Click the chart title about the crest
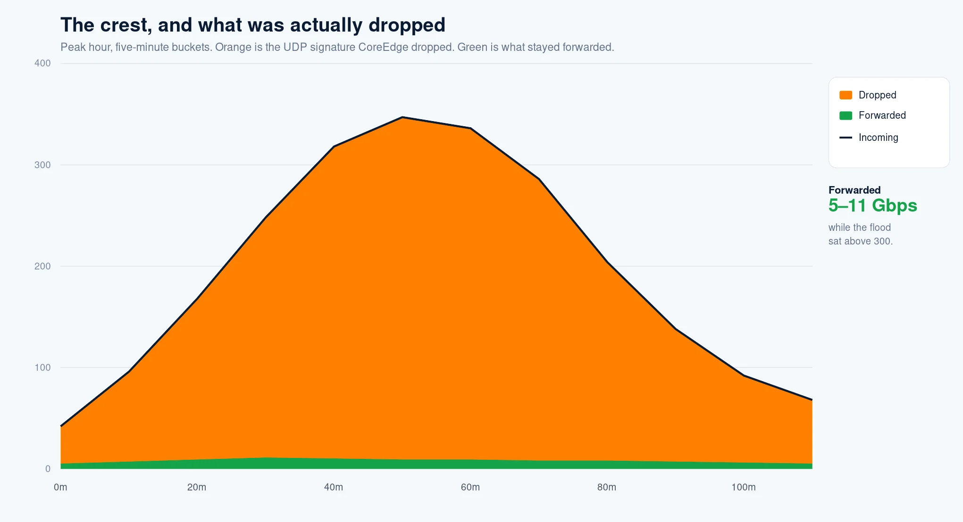The width and height of the screenshot is (963, 522). 253,25
